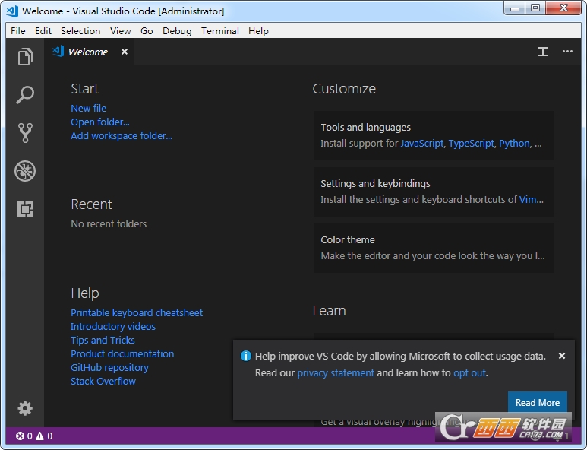The height and width of the screenshot is (450, 587).
Task: Click Add workspace folder... link
Action: (x=122, y=135)
